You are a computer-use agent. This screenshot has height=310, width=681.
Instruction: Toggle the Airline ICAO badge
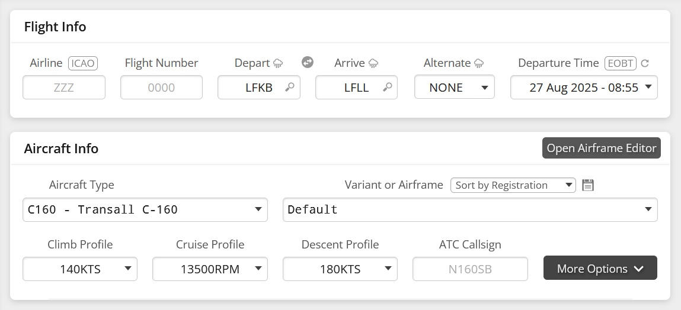tap(82, 63)
